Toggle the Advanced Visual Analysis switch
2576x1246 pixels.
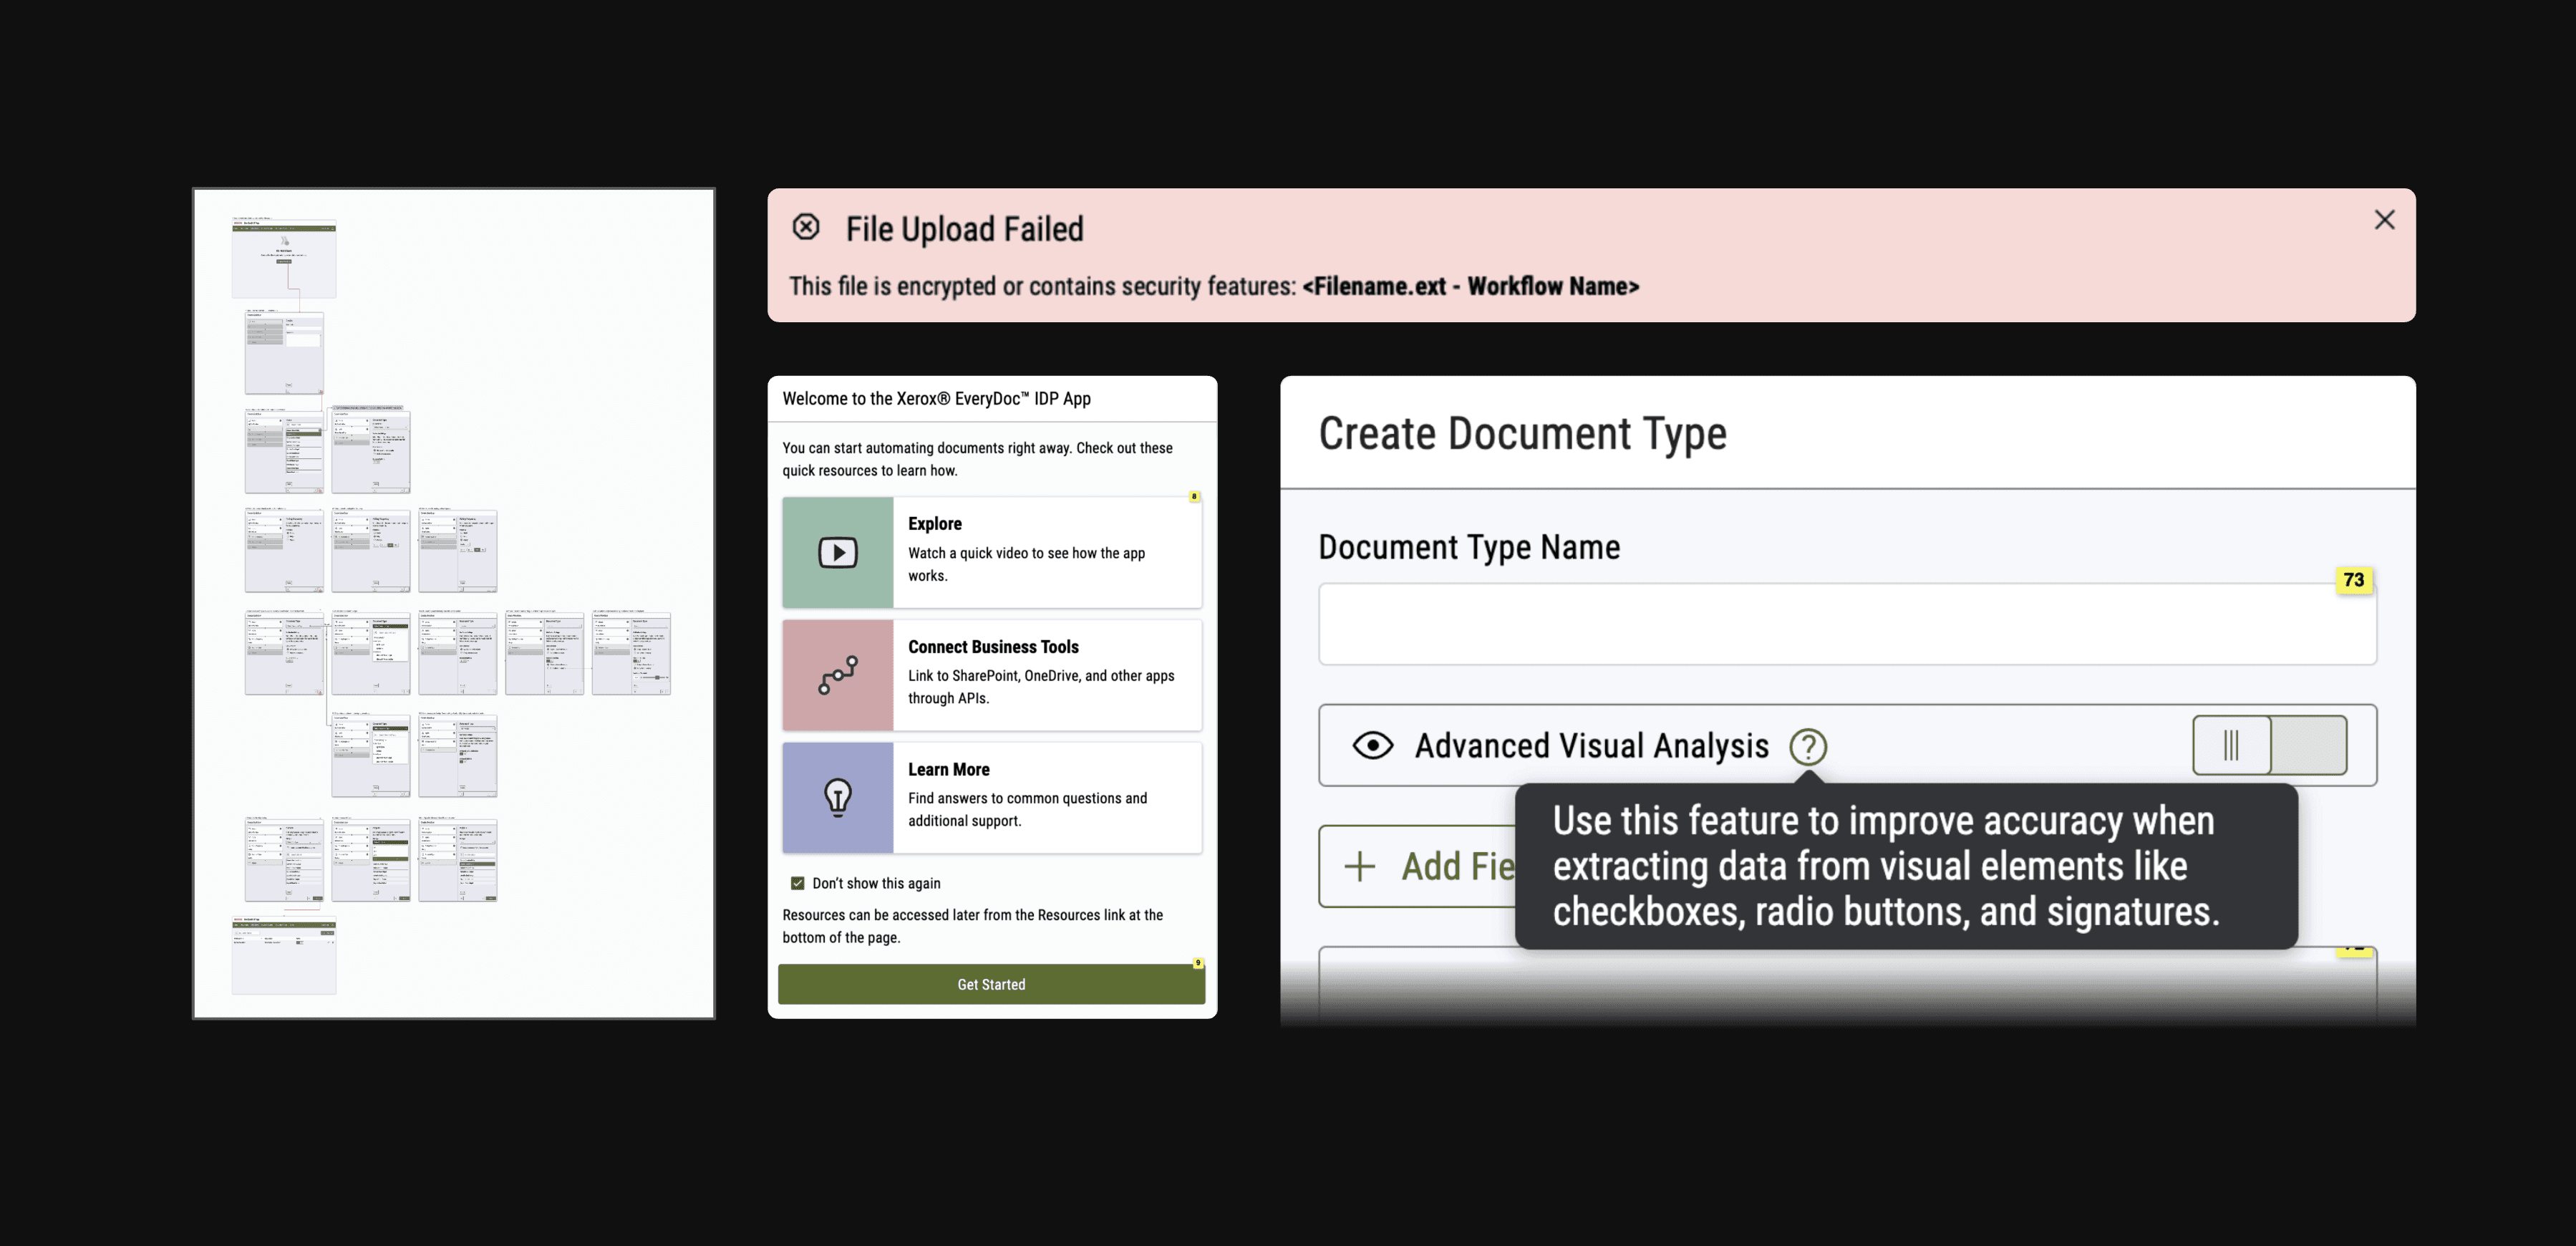click(x=2269, y=745)
